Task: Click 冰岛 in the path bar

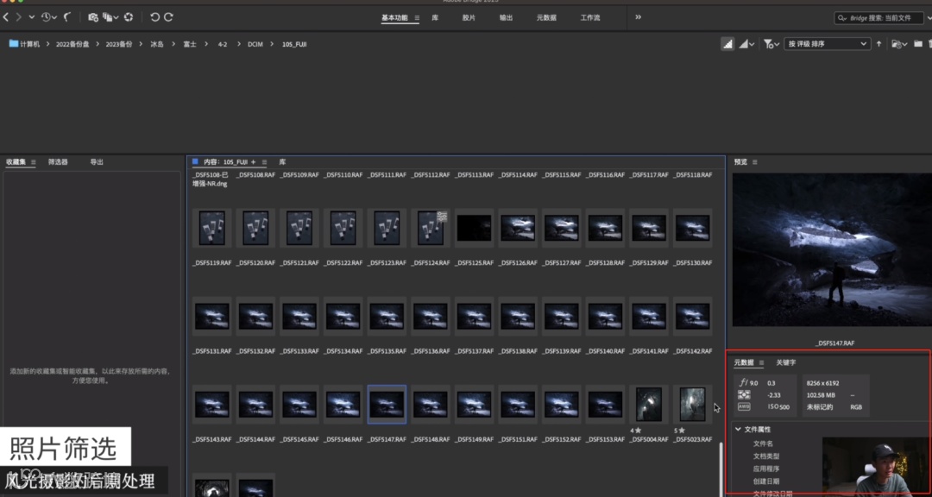Action: 157,44
